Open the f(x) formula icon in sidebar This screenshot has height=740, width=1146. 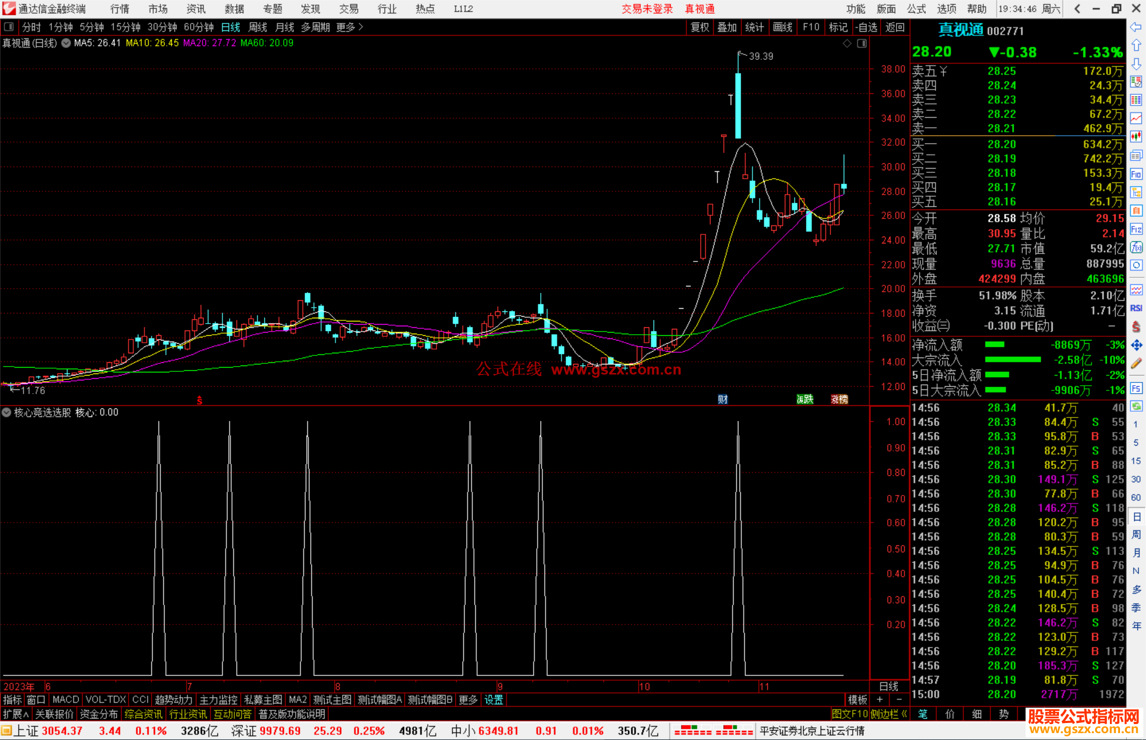point(1135,248)
